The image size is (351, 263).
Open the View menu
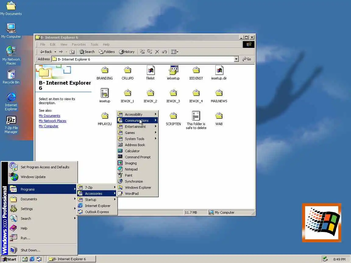coord(64,44)
